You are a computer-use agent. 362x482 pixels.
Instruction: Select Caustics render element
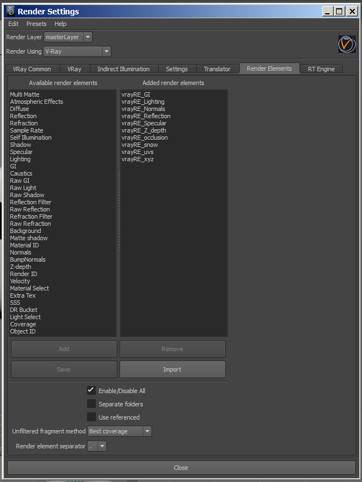coord(21,173)
